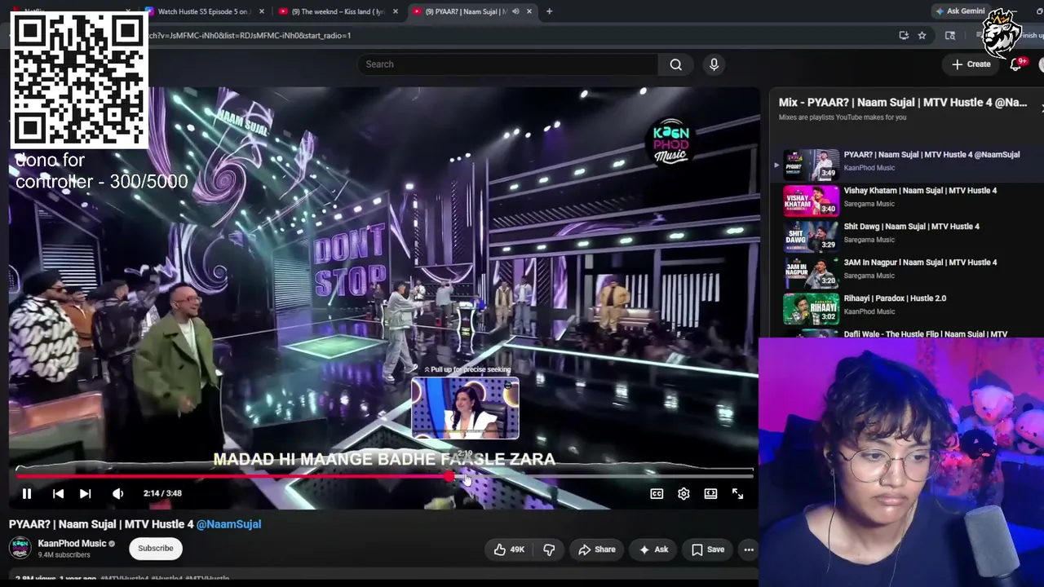Start voice search with the microphone
The width and height of the screenshot is (1044, 587).
[714, 64]
